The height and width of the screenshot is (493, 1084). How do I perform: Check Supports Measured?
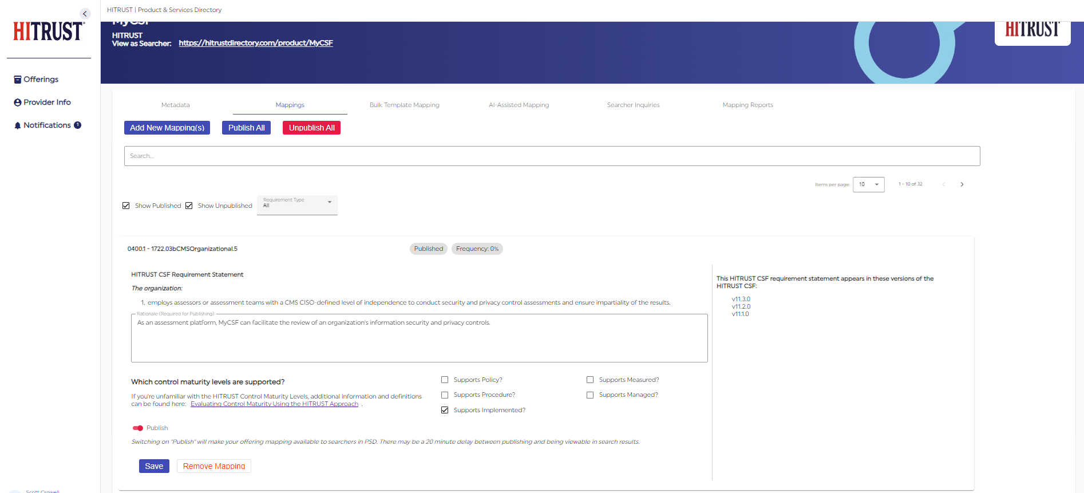[x=590, y=380]
